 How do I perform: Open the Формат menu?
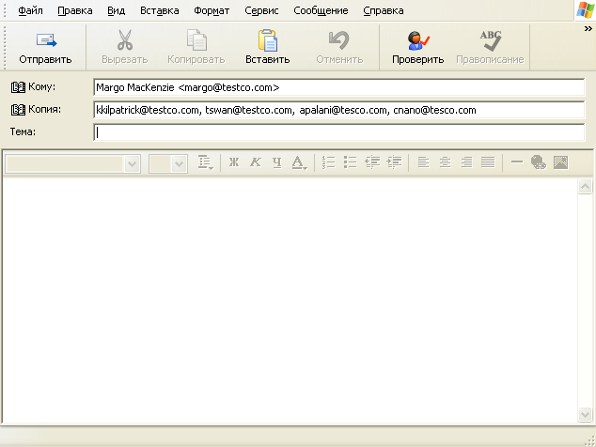212,10
